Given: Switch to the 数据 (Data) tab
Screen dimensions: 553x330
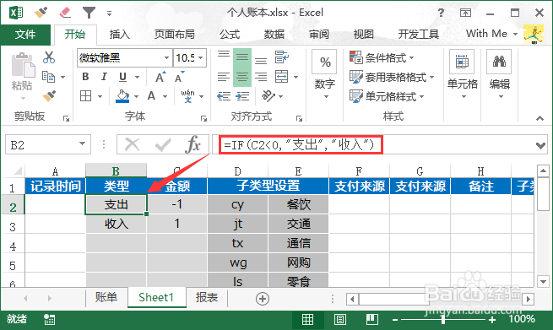Looking at the screenshot, I should 274,35.
